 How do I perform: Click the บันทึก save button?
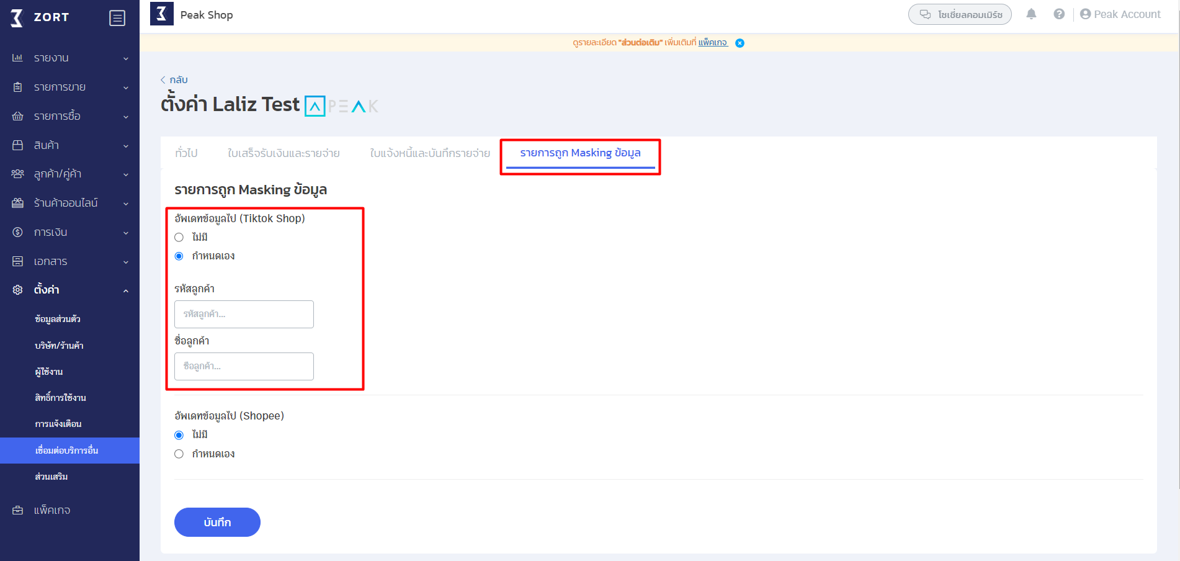point(217,522)
